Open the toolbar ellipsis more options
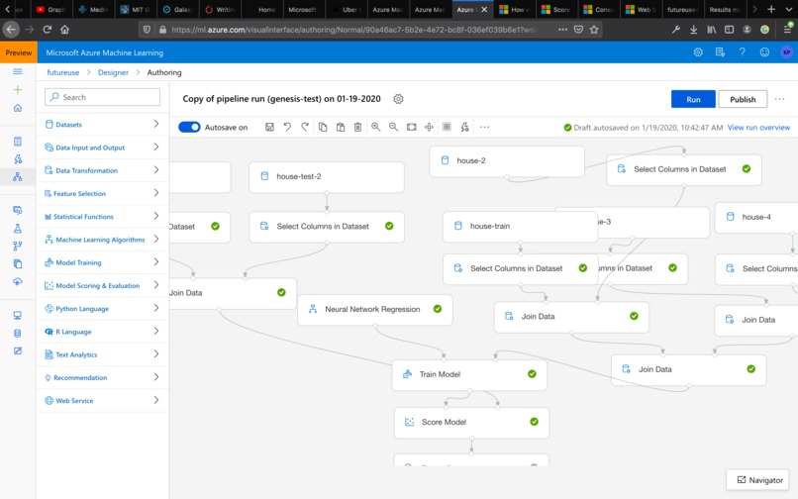 484,127
